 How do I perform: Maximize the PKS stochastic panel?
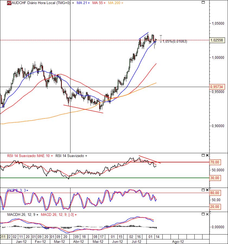(x=203, y=190)
